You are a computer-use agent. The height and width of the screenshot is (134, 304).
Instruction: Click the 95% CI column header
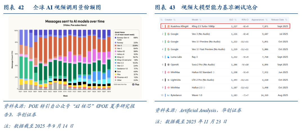tap(245, 20)
